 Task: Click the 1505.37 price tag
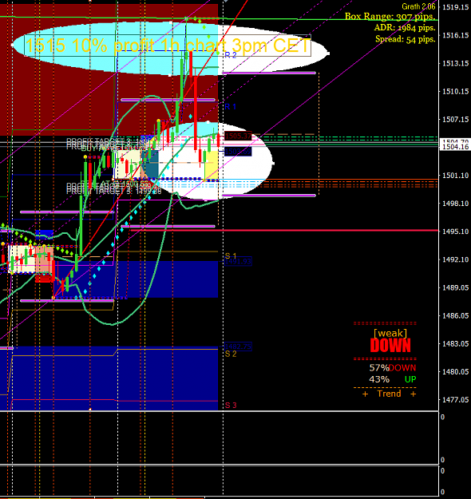coord(238,137)
